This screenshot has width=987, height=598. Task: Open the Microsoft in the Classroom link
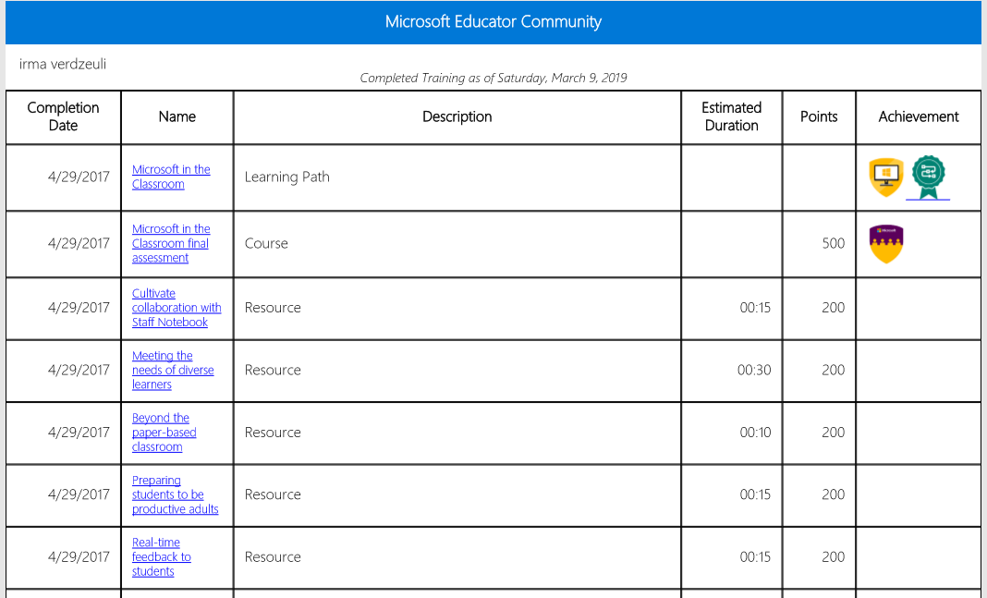coord(171,177)
